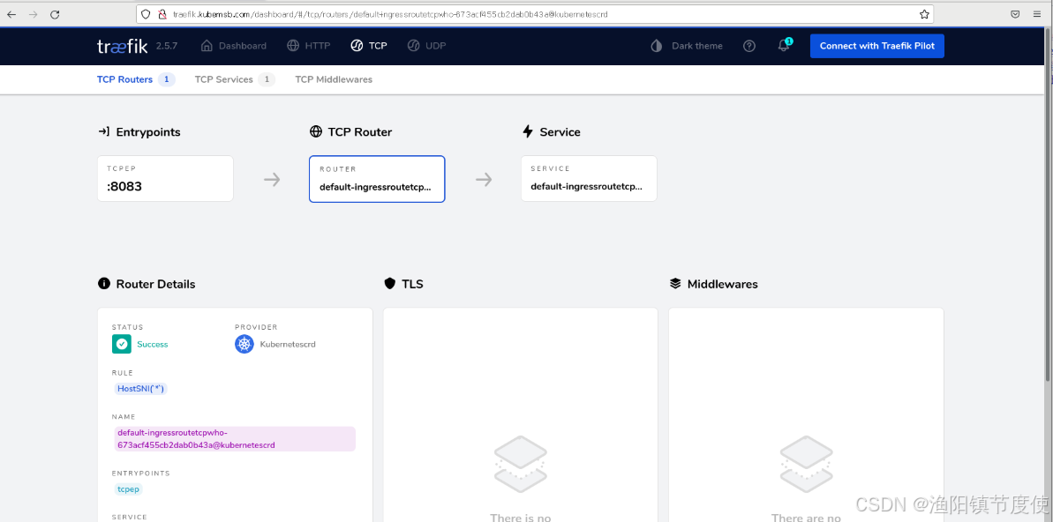Image resolution: width=1053 pixels, height=522 pixels.
Task: Click the browser forward arrow
Action: click(x=33, y=14)
